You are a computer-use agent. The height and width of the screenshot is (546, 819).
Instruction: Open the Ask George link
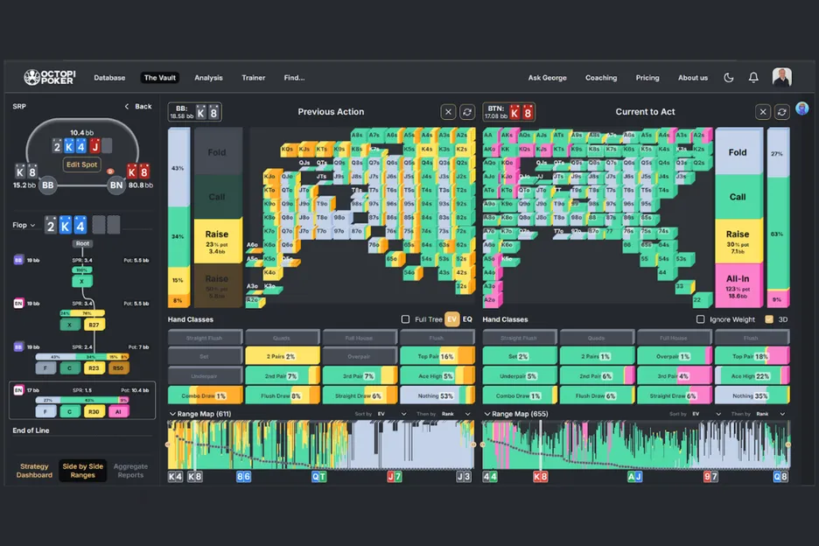(548, 78)
